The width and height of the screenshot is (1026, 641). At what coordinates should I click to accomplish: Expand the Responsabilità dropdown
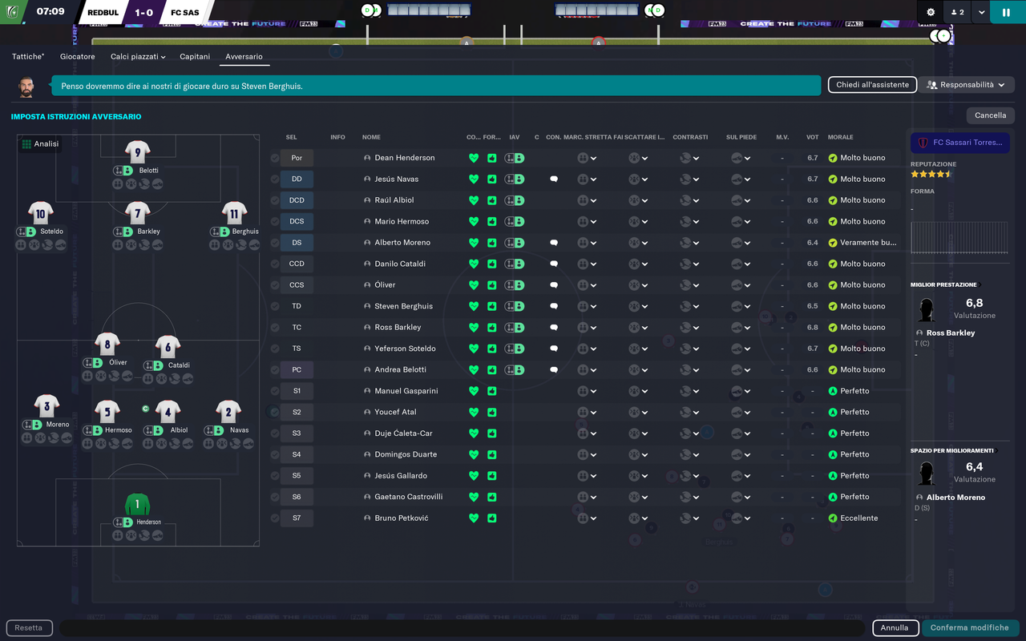coord(967,85)
